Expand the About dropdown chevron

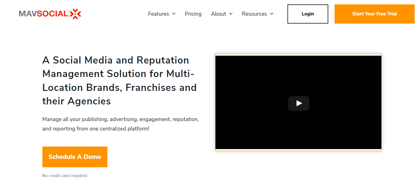231,14
